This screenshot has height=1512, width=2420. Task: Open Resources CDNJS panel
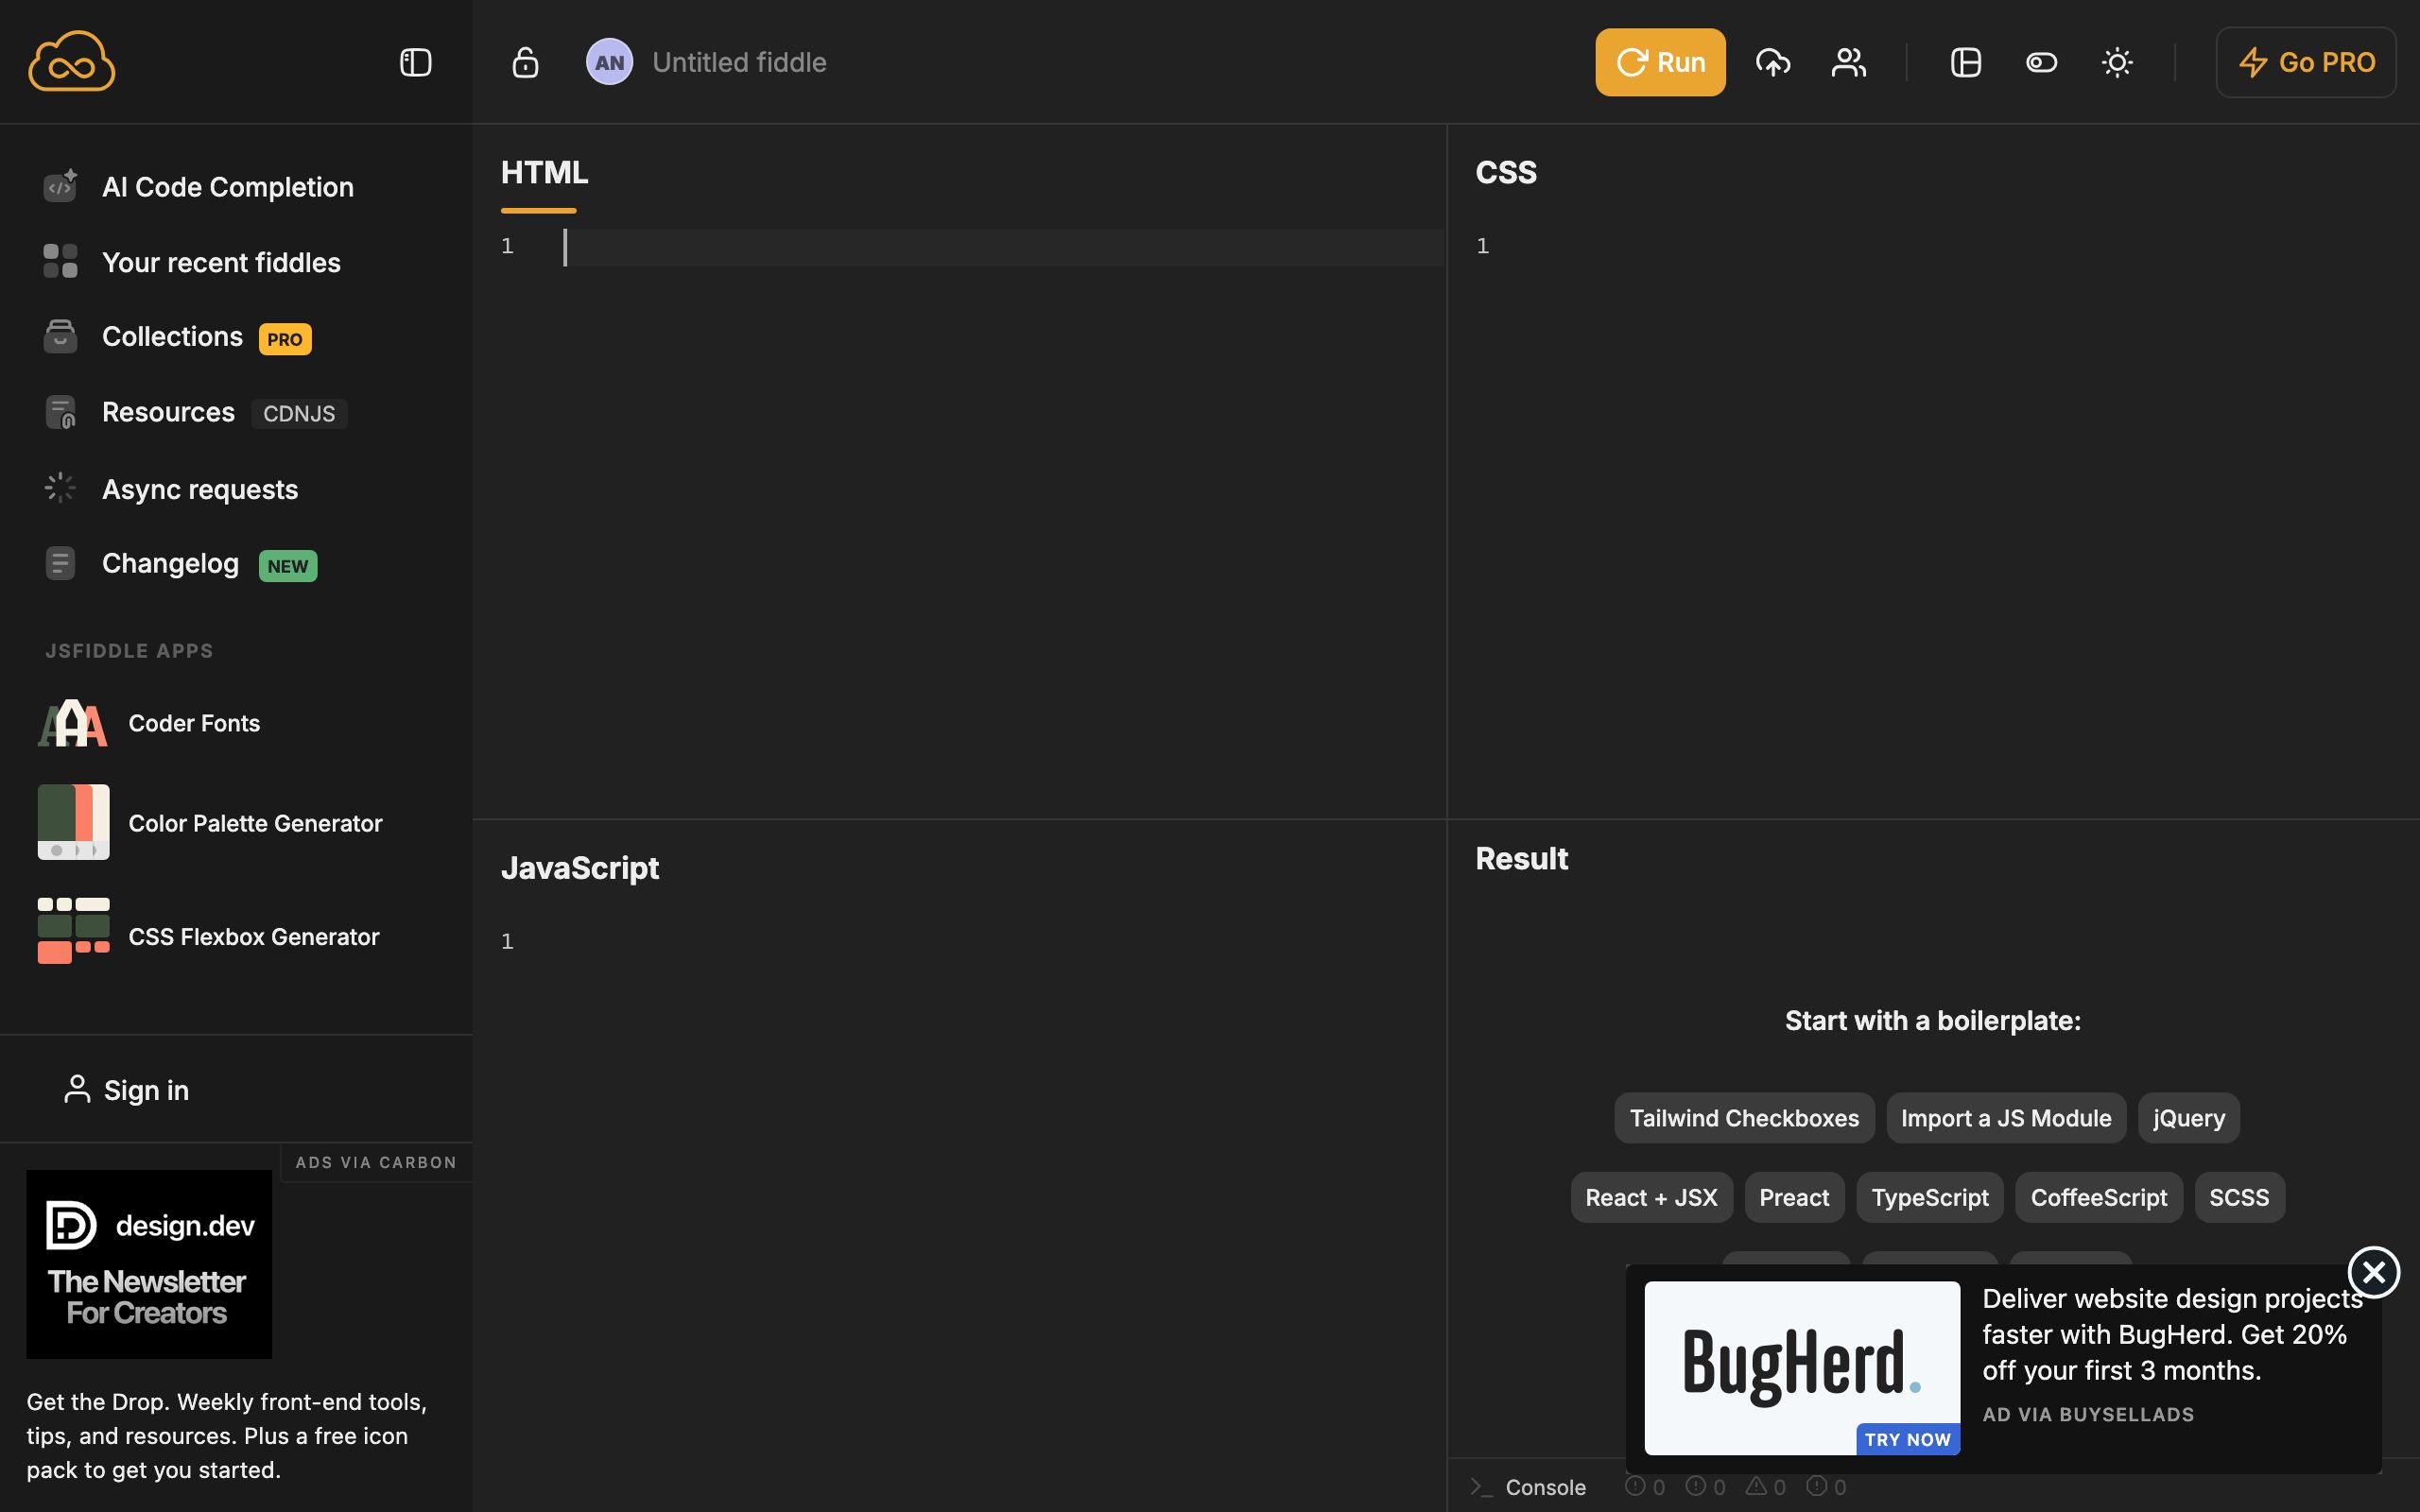point(195,412)
